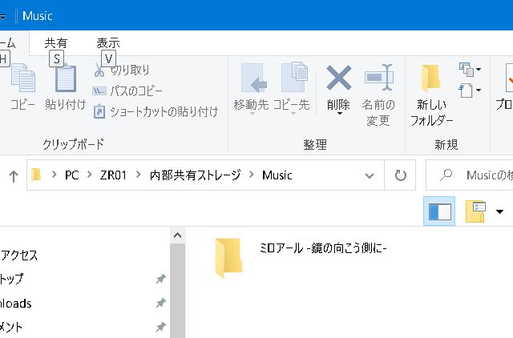This screenshot has height=338, width=513.
Task: Select Desktop (トップ) in sidebar
Action: pos(12,279)
